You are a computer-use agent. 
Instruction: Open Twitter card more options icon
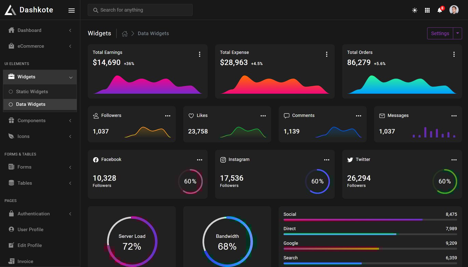click(x=454, y=160)
